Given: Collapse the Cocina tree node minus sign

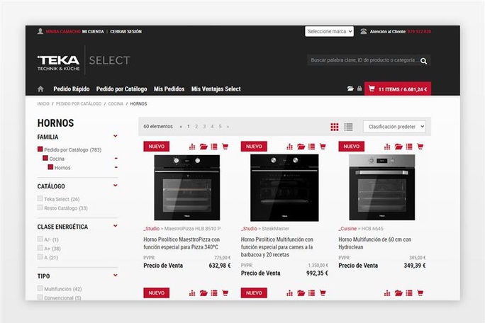Looking at the screenshot, I should point(116,158).
